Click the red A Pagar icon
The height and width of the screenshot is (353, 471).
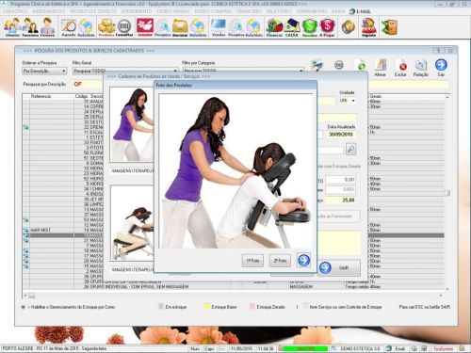327,27
